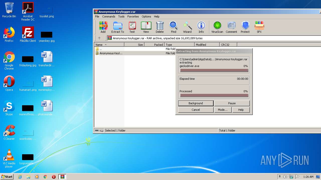Click the Processed total progress bar

[214, 95]
